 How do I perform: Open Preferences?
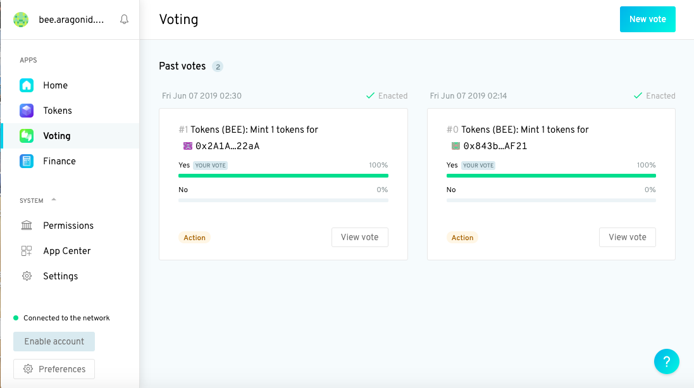(x=54, y=369)
